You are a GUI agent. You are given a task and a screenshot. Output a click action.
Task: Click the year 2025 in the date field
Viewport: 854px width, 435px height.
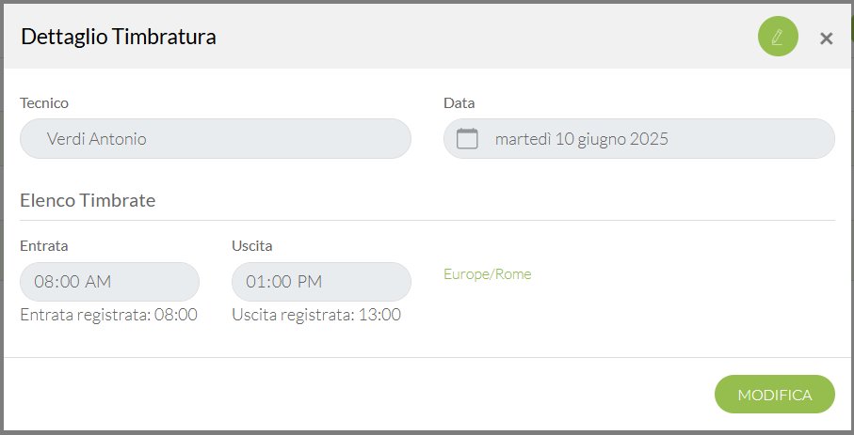650,139
